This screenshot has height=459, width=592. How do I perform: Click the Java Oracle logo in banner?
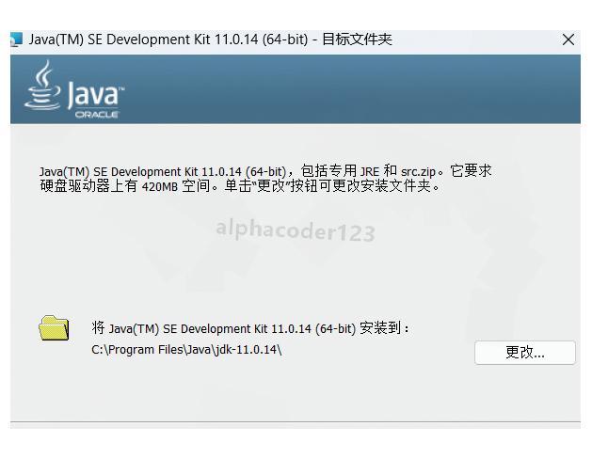coord(74,89)
